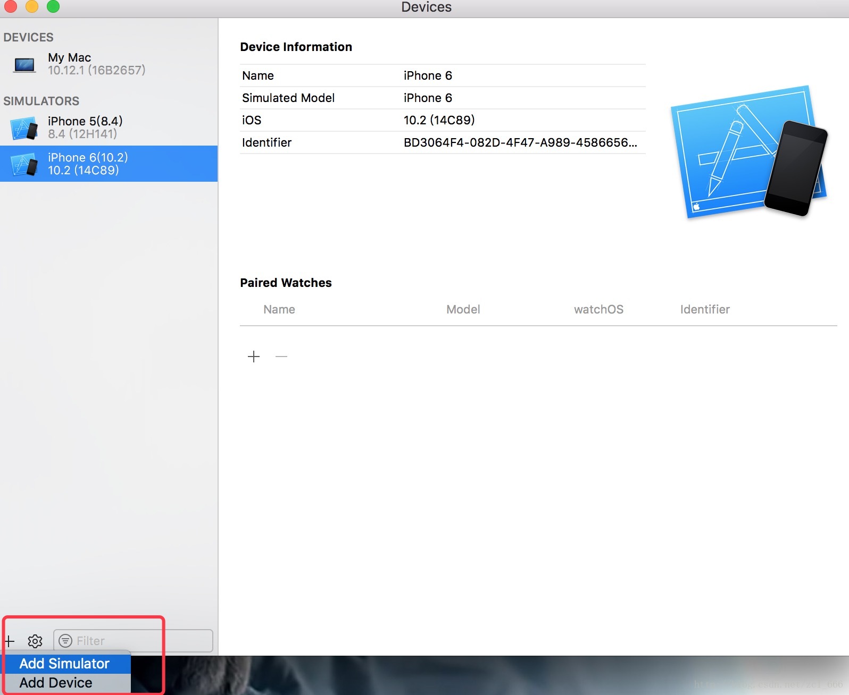
Task: Click the iPhone 5(8.4) simulator icon
Action: [24, 128]
